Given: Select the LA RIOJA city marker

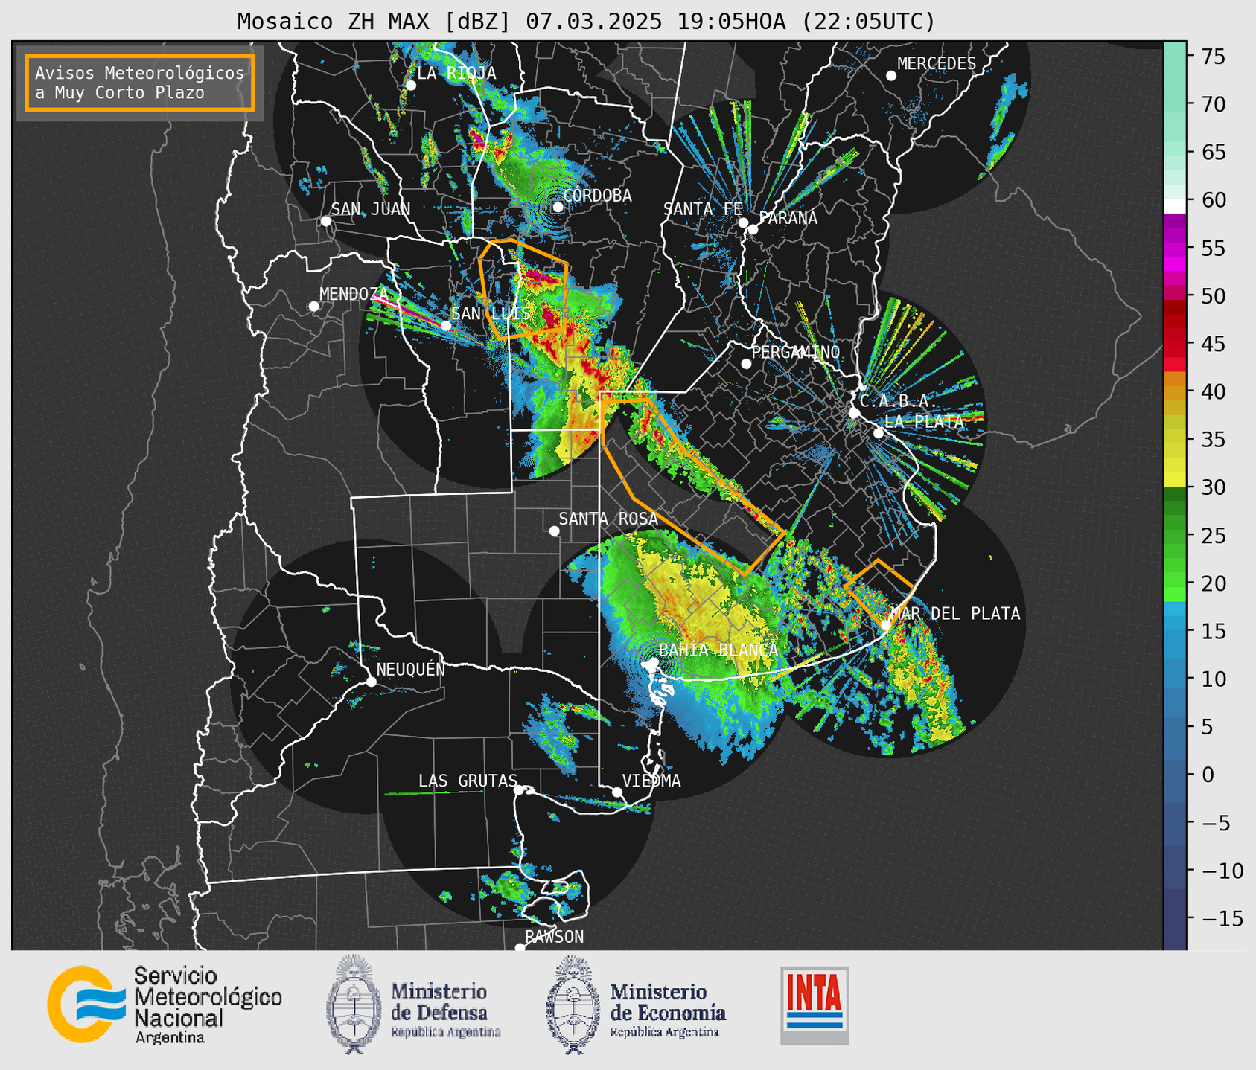Looking at the screenshot, I should click(410, 86).
